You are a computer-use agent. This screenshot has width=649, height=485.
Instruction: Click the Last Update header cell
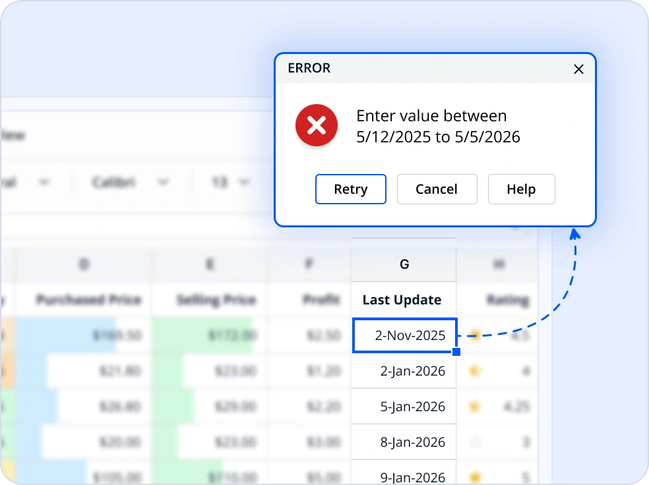[402, 300]
